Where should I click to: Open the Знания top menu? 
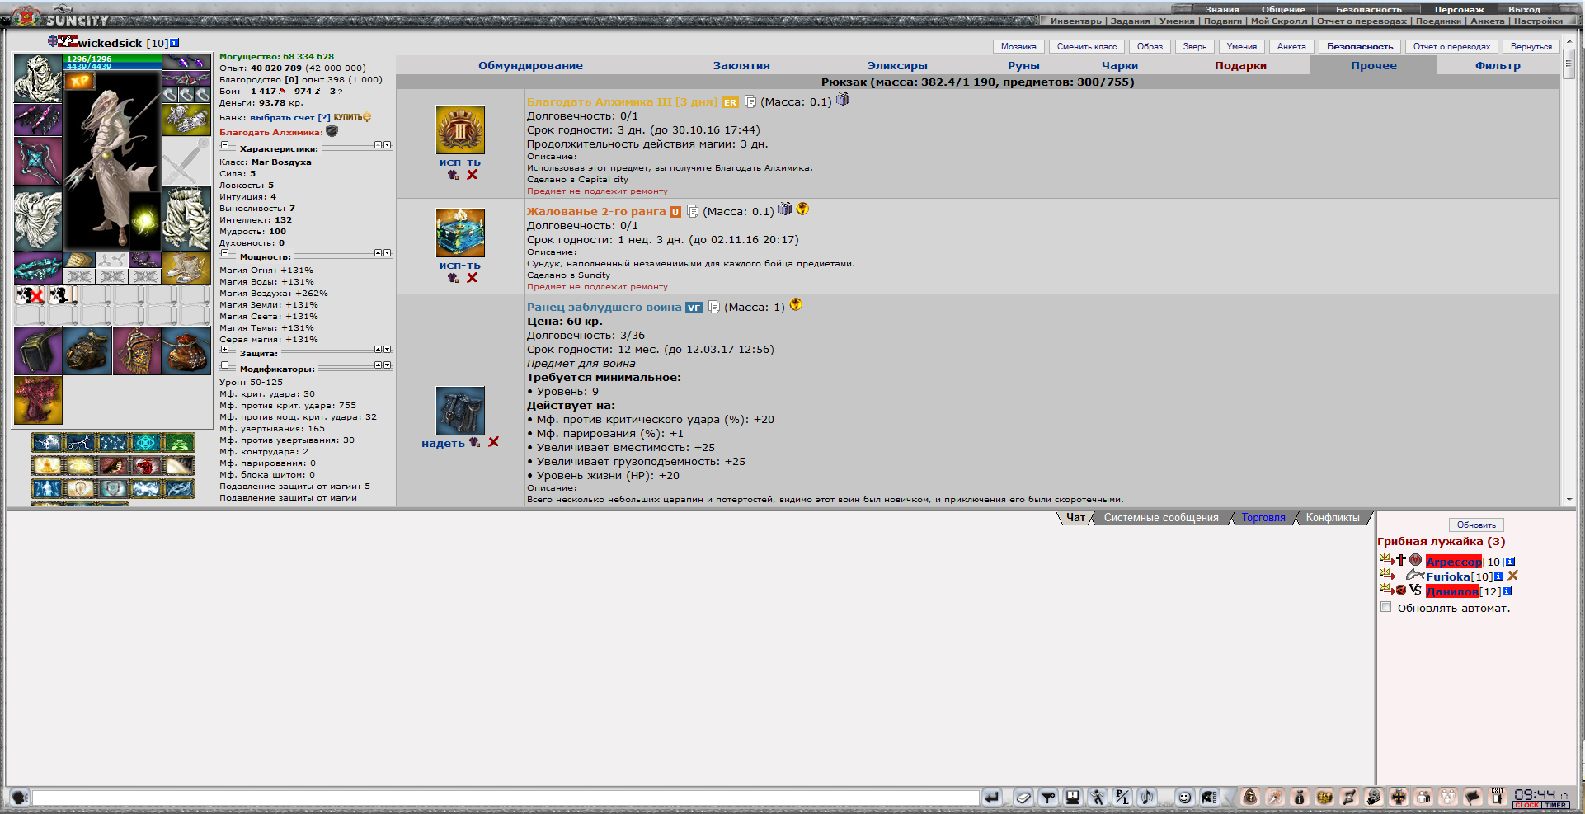1222,10
